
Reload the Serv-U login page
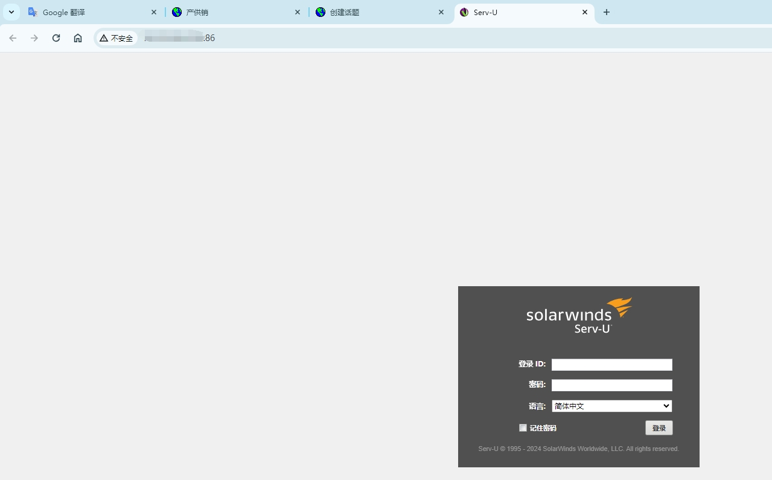tap(56, 38)
